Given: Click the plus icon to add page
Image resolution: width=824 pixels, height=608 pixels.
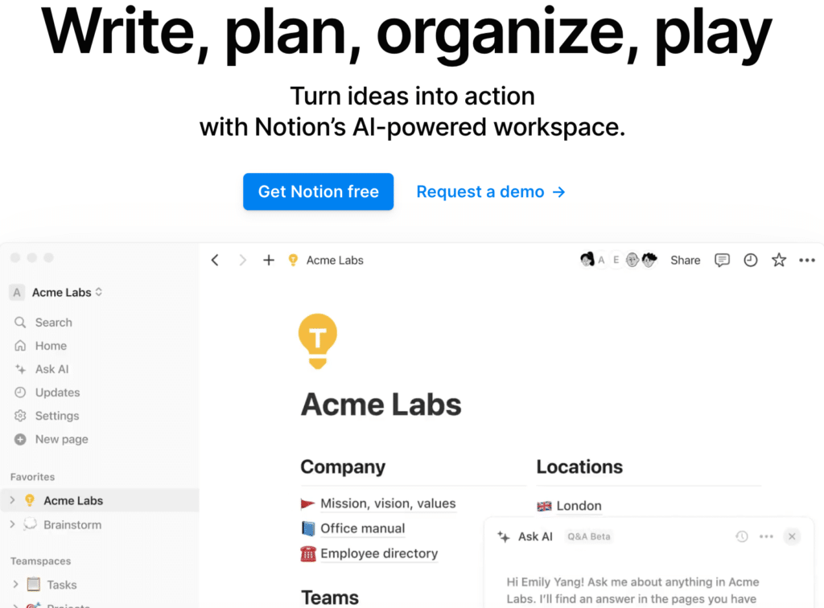Looking at the screenshot, I should (269, 260).
